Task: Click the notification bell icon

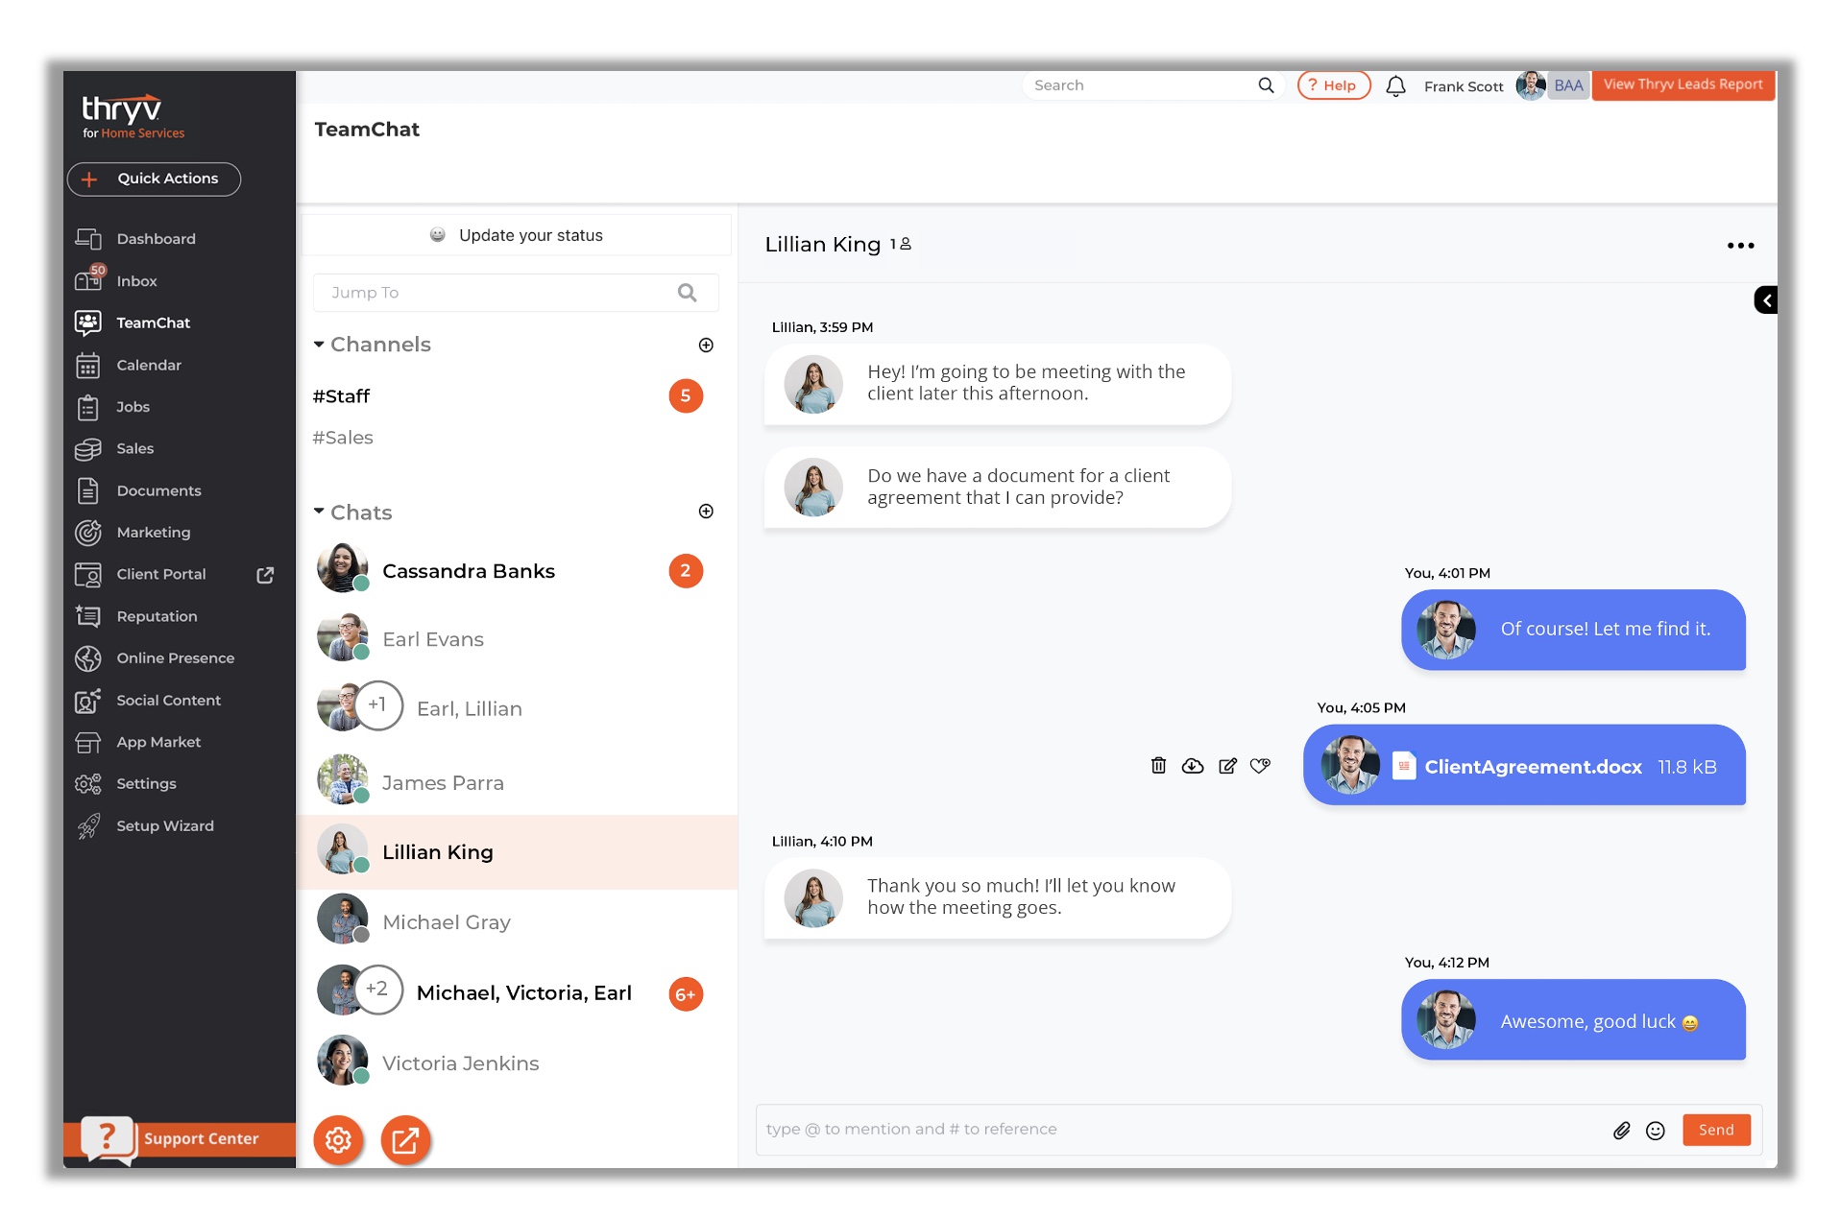Action: (1395, 86)
